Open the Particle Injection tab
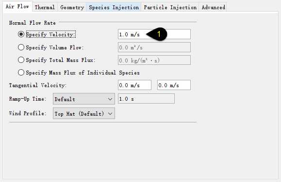The height and width of the screenshot is (182, 281). click(x=170, y=7)
